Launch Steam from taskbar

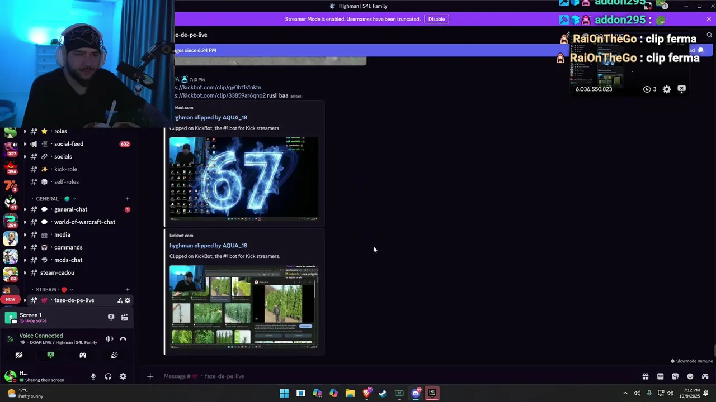pyautogui.click(x=383, y=393)
